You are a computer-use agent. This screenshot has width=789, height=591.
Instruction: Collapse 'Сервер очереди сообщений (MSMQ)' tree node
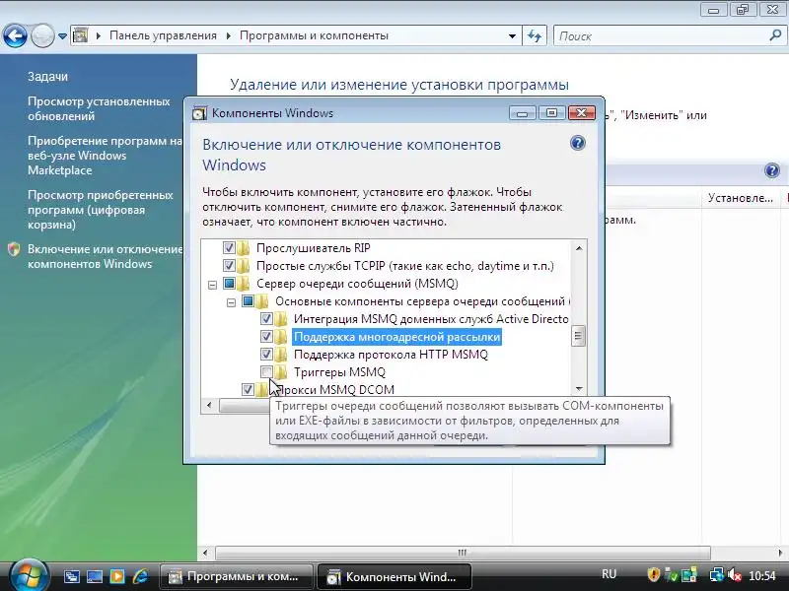[212, 285]
